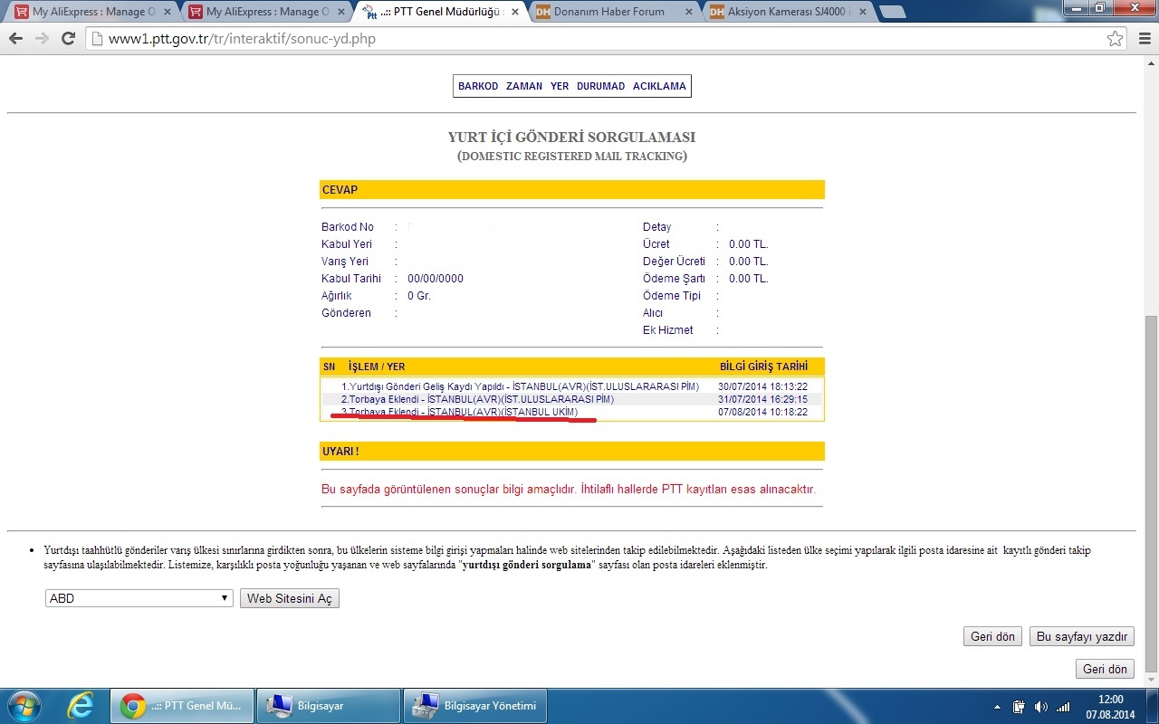Screen dimensions: 1159x724
Task: Close the PTT Genel Müdürlüğü tab
Action: (517, 12)
